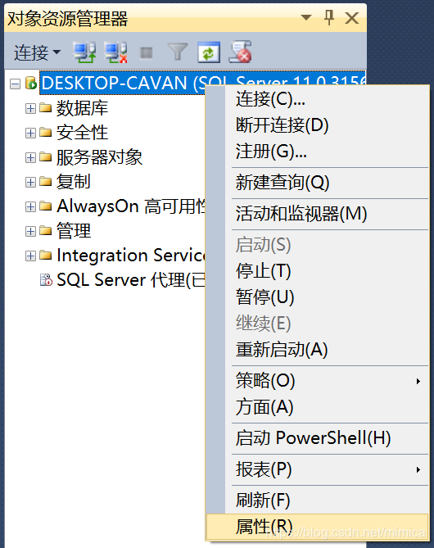This screenshot has height=548, width=434.
Task: Click the Refresh toolbar icon
Action: click(209, 52)
